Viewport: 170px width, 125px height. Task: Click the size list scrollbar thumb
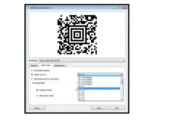[x=121, y=82]
